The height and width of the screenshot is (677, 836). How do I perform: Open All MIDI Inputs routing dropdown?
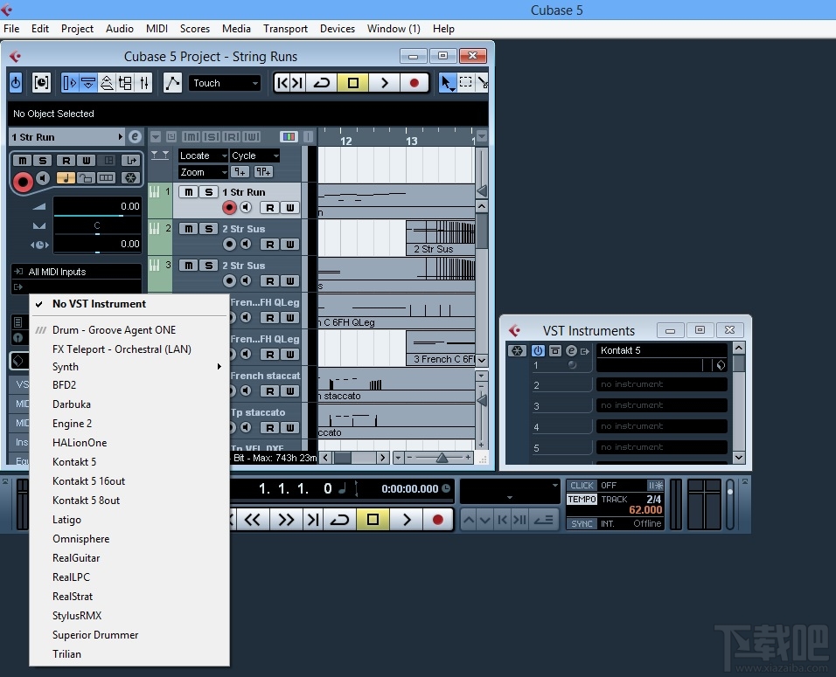tap(76, 272)
